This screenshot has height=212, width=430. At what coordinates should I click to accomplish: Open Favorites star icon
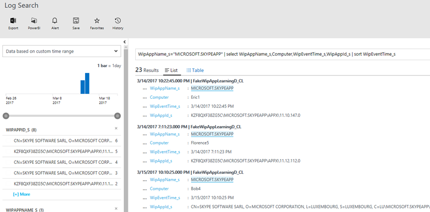(x=97, y=21)
